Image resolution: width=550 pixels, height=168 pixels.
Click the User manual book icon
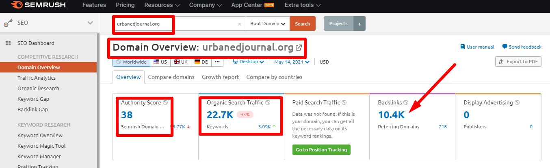(x=462, y=47)
